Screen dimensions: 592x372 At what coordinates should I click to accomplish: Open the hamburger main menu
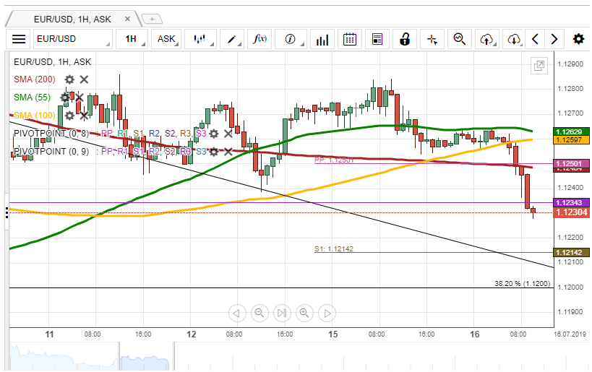click(x=19, y=39)
